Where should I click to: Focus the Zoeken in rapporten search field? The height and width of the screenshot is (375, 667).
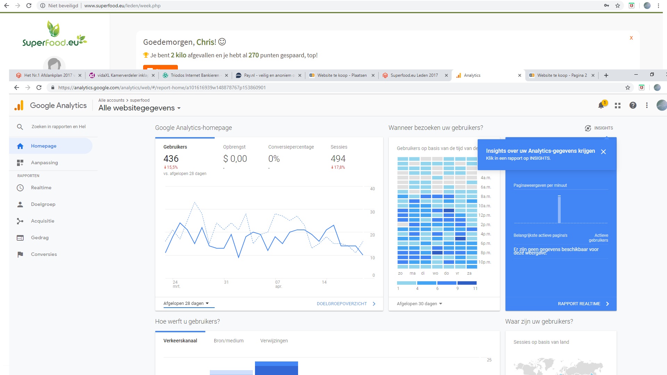[58, 127]
